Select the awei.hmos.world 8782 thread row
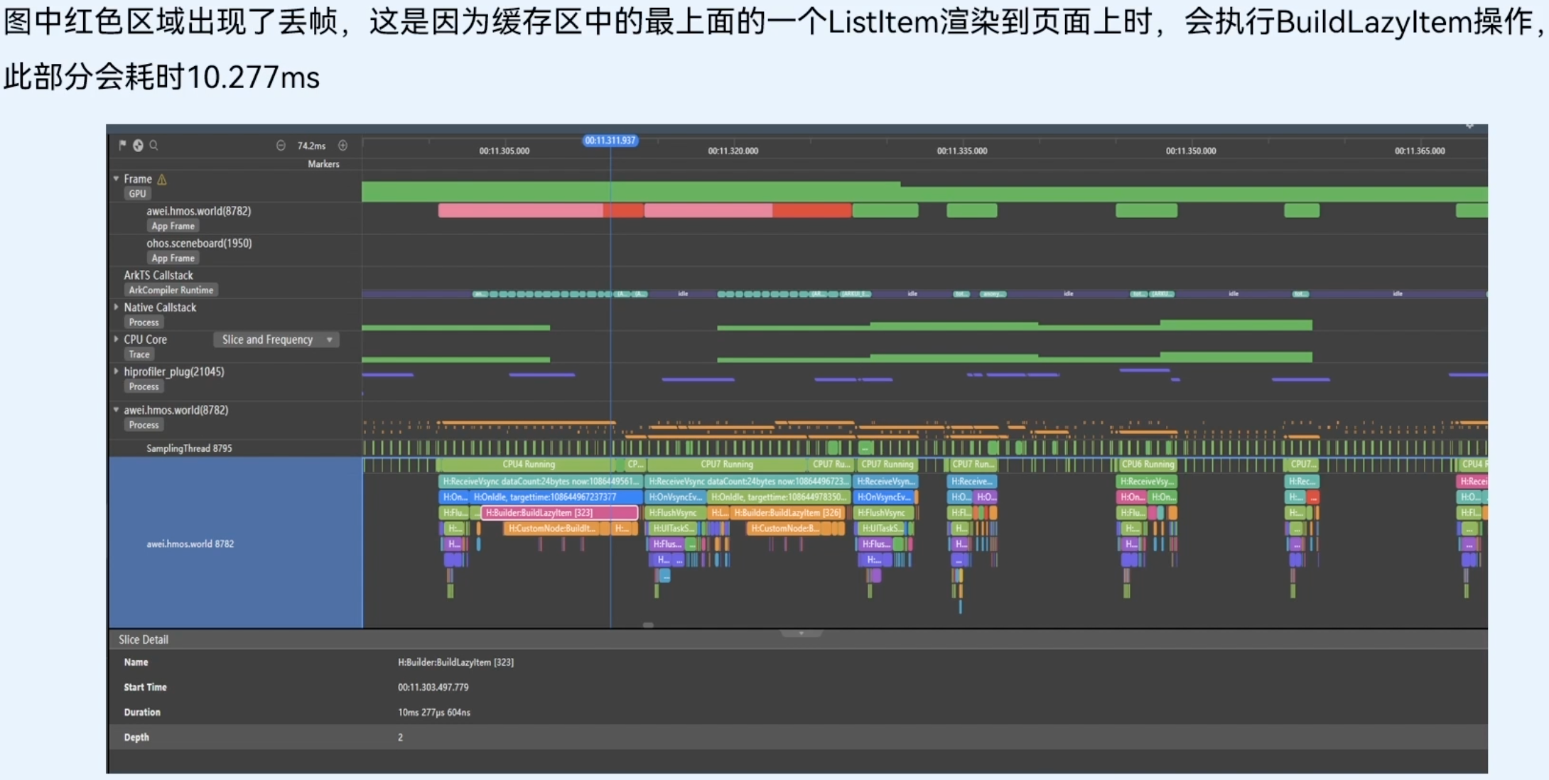Image resolution: width=1549 pixels, height=780 pixels. coord(190,543)
